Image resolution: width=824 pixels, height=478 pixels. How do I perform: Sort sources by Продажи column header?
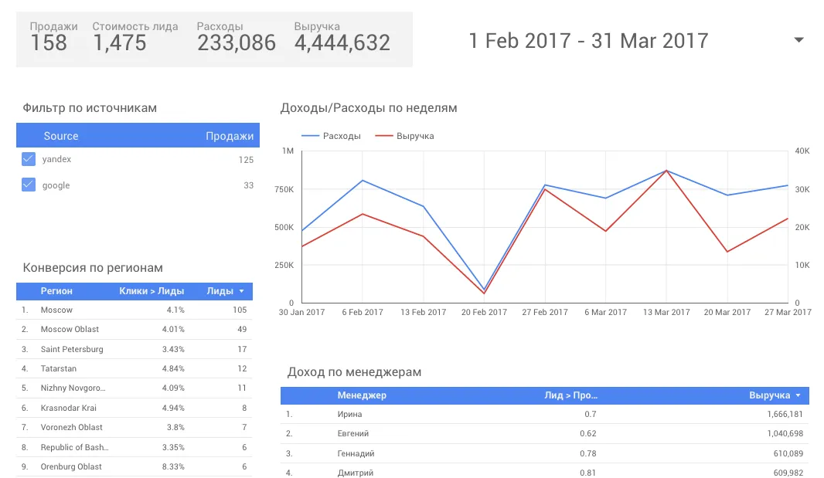click(x=229, y=136)
